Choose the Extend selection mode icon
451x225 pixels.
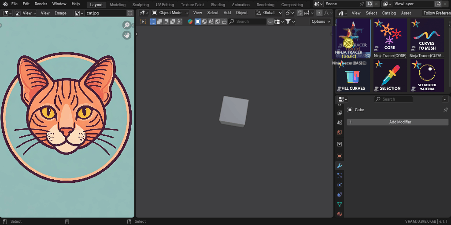[x=159, y=22]
